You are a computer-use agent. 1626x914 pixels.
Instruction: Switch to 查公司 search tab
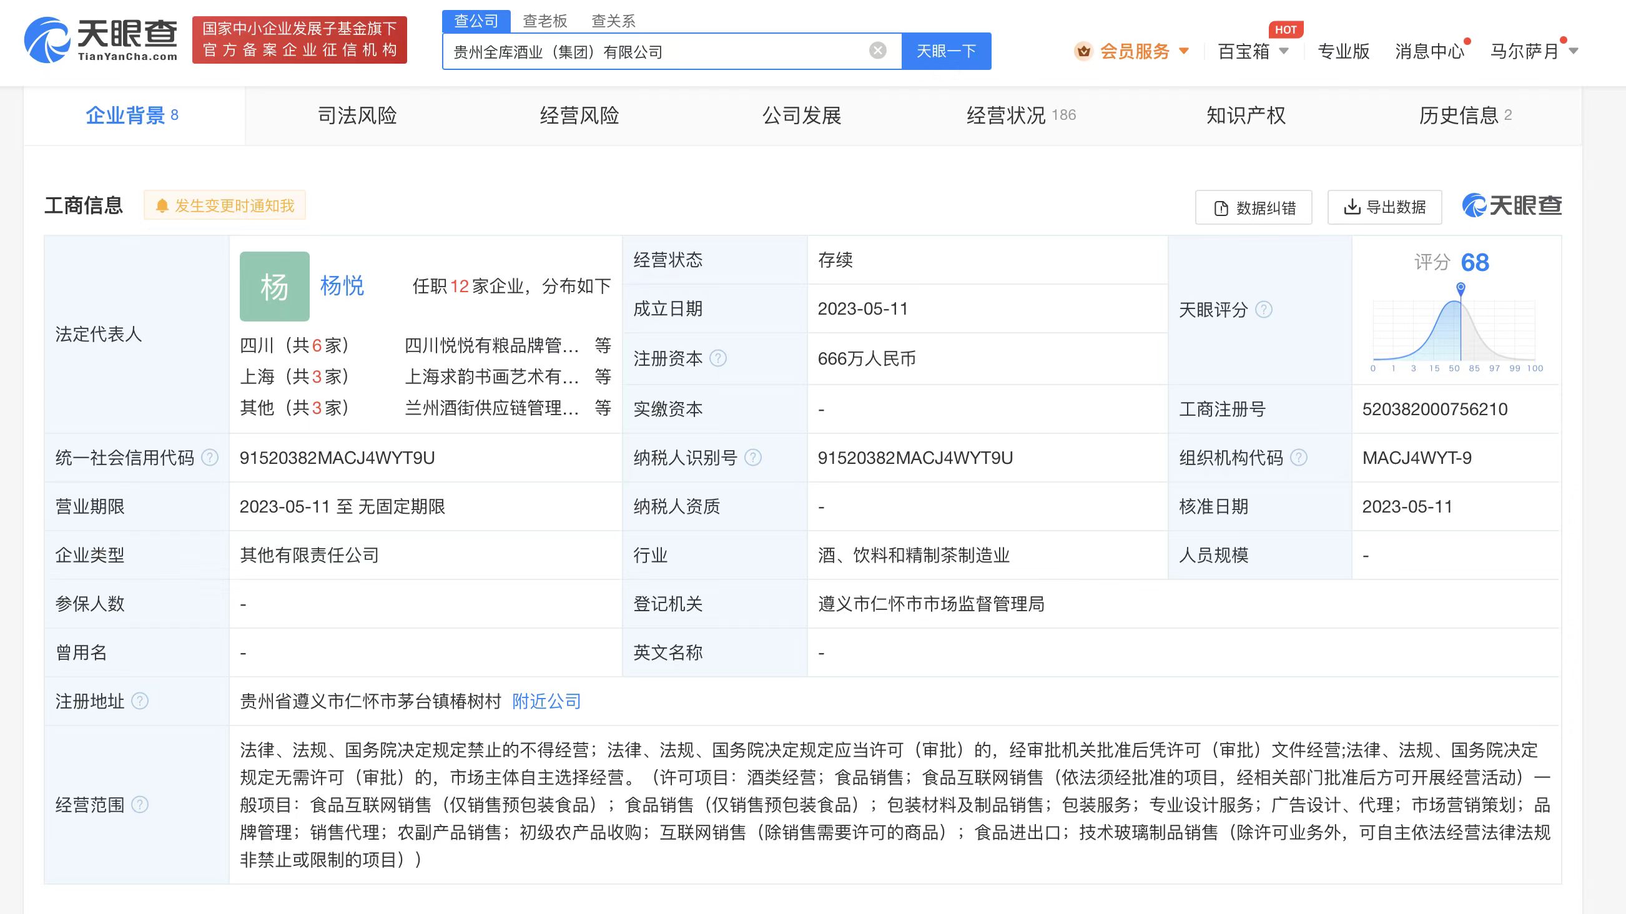pyautogui.click(x=476, y=21)
